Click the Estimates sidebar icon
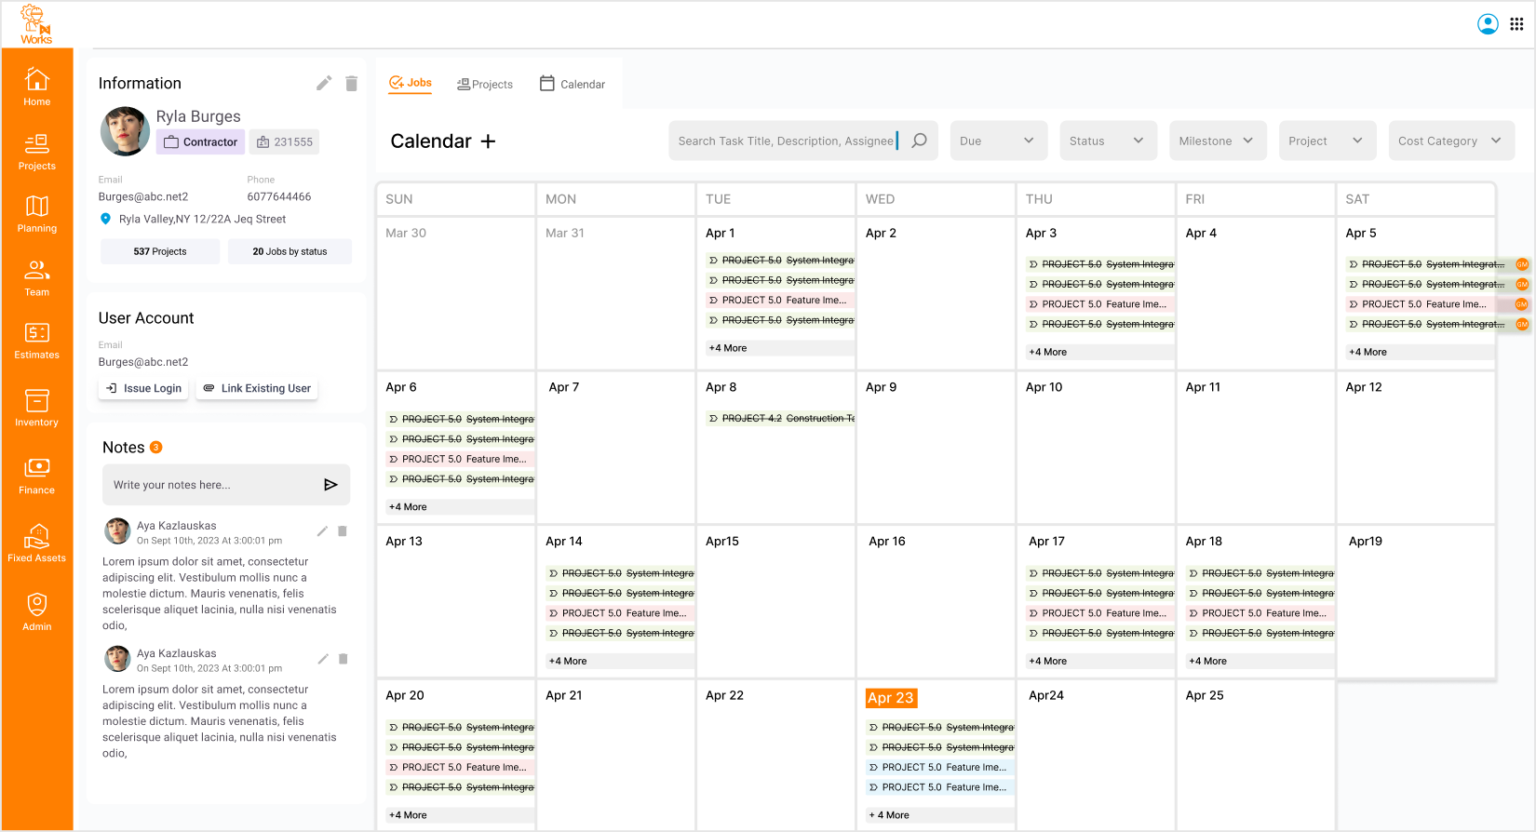 coord(36,341)
